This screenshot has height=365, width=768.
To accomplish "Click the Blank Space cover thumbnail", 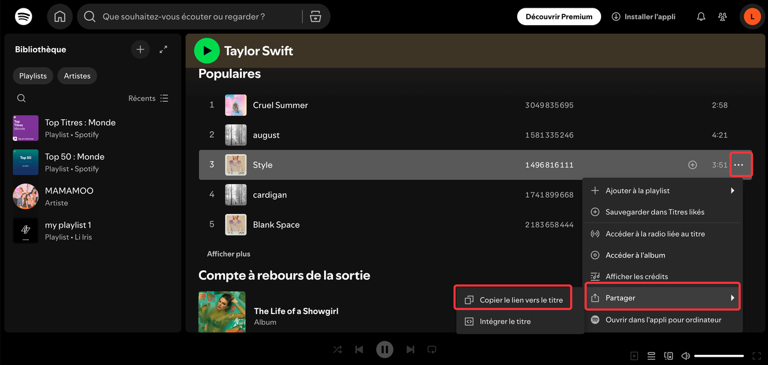I will click(x=236, y=225).
